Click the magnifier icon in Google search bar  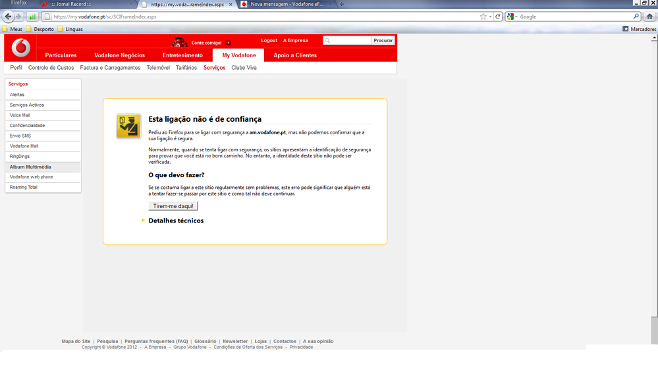click(x=636, y=16)
